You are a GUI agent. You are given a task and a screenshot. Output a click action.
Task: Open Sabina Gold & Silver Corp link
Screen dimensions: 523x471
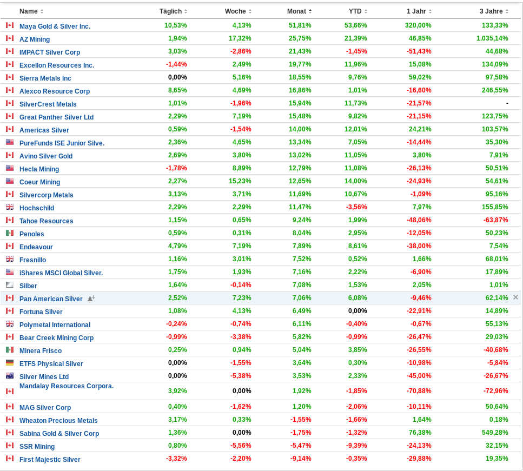[x=59, y=434]
